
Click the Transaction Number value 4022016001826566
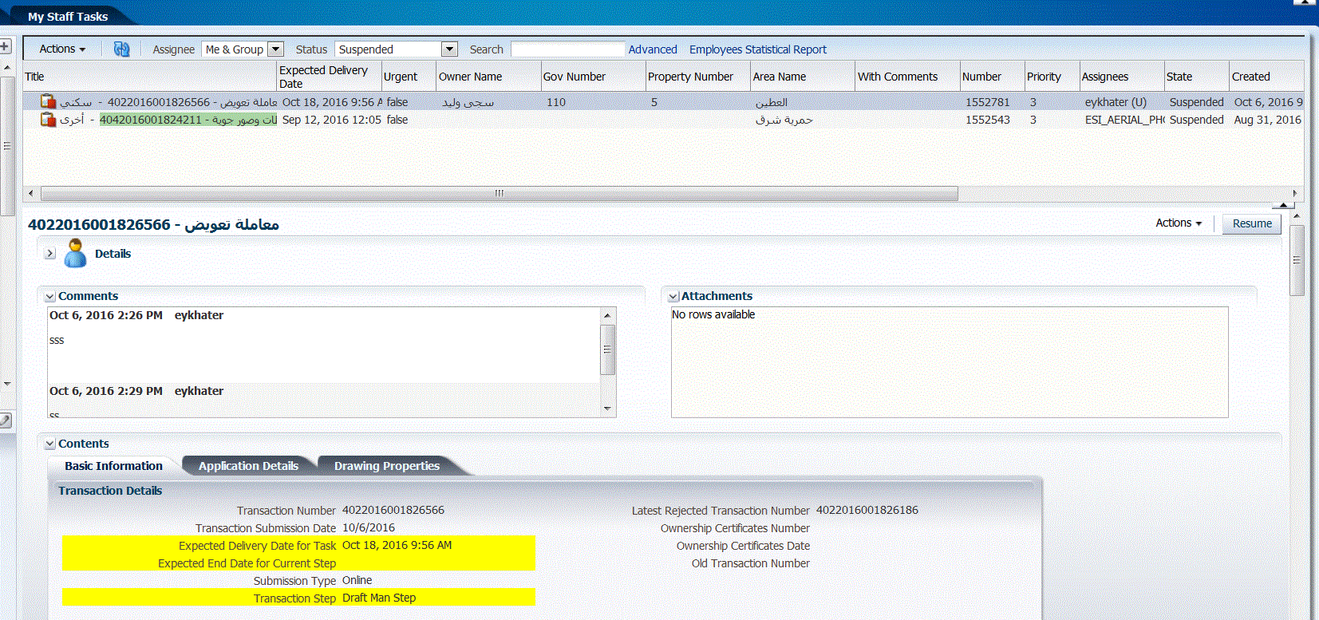pos(393,510)
